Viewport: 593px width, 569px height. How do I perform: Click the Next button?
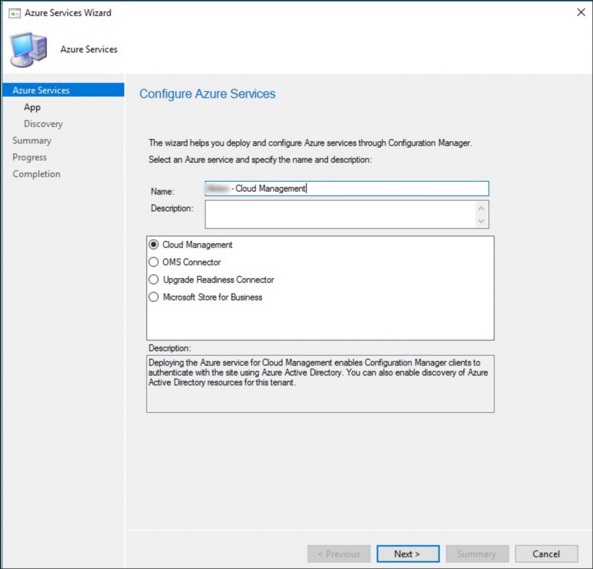[x=407, y=554]
